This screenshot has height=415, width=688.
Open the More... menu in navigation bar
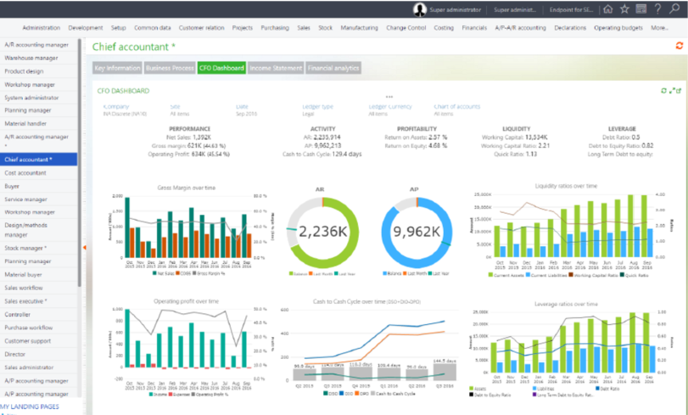(x=659, y=28)
